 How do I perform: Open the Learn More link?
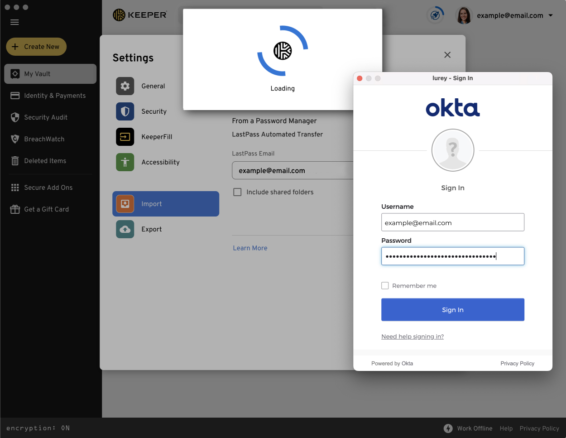tap(250, 248)
